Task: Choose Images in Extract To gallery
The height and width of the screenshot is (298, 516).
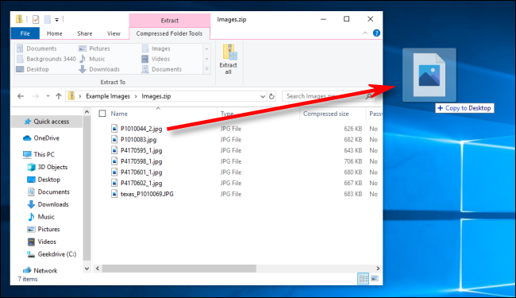Action: point(156,48)
